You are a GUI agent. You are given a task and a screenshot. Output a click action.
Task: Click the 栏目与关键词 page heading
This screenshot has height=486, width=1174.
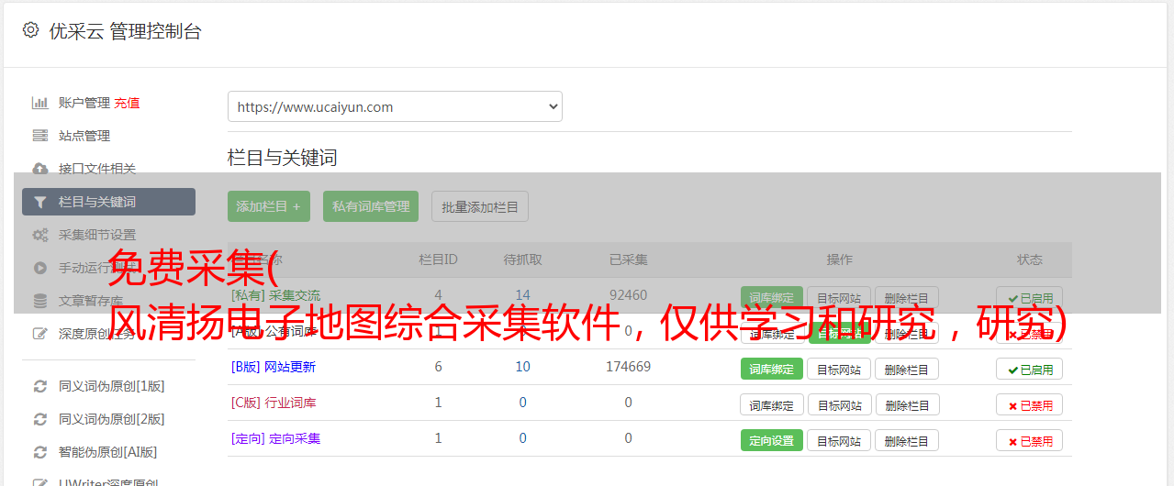click(283, 158)
